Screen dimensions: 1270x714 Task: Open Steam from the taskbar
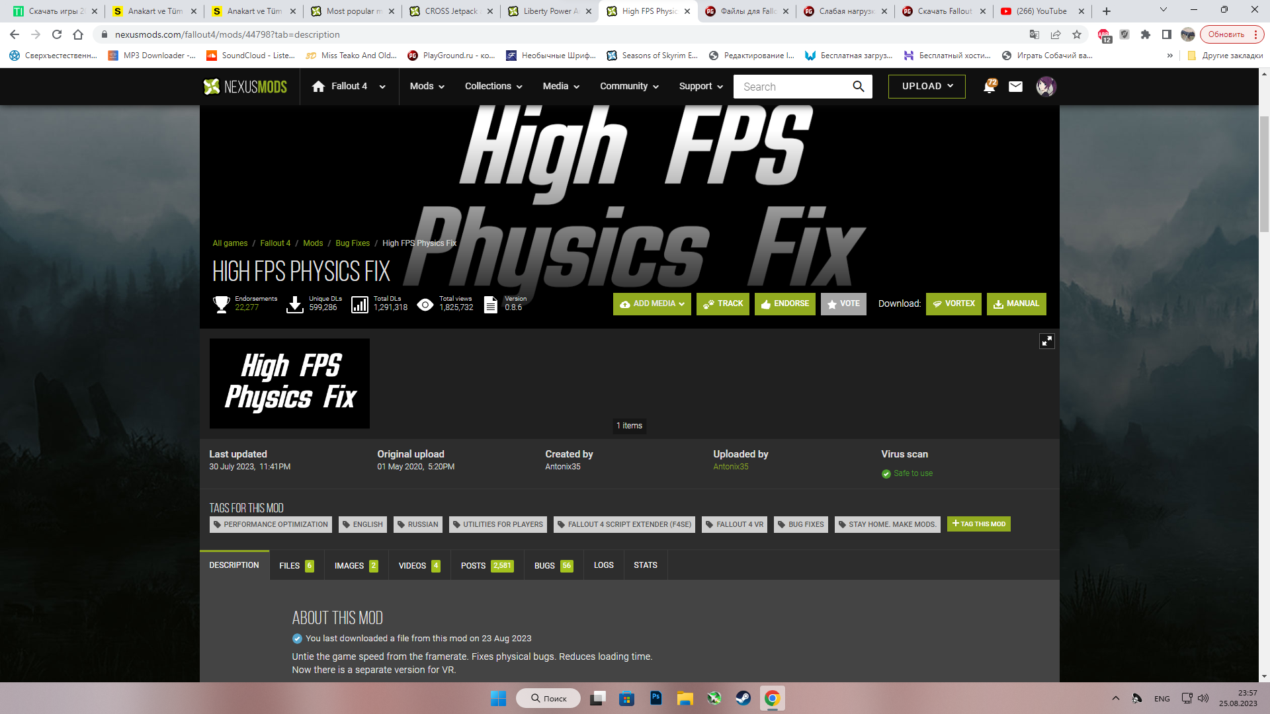point(743,698)
